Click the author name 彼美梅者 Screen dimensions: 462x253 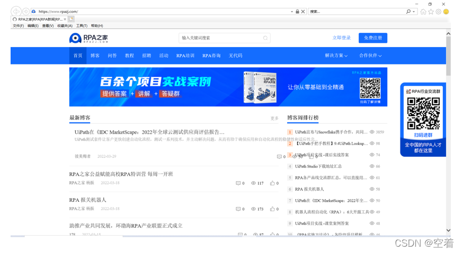pyautogui.click(x=83, y=156)
